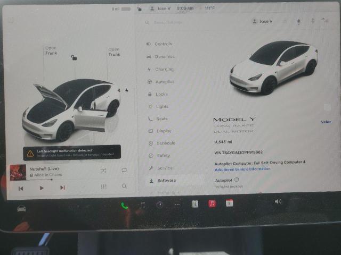Open the Controls settings menu
This screenshot has width=341, height=255.
(x=159, y=44)
